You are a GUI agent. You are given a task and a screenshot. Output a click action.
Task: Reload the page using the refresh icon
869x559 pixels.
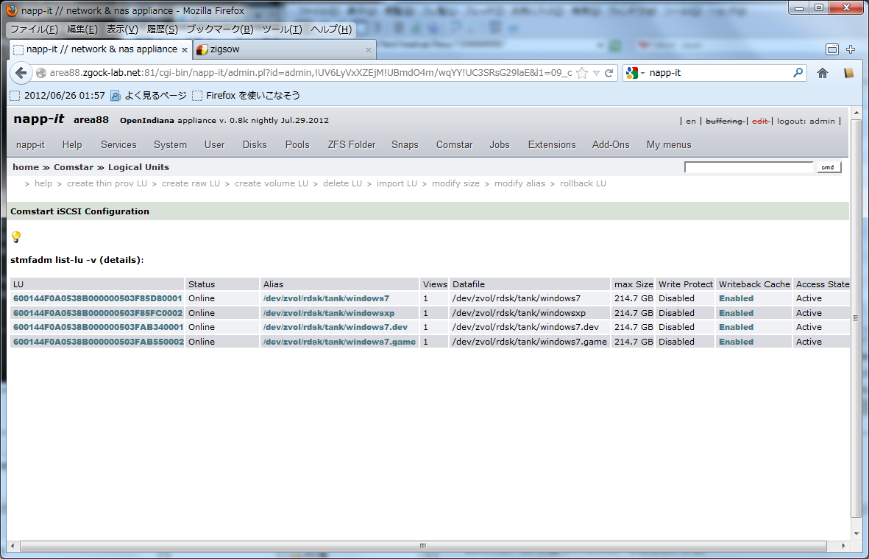point(609,73)
